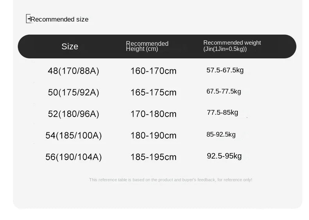The width and height of the screenshot is (309, 220).
Task: Select the Recommended Height (cm) header
Action: 147,46
